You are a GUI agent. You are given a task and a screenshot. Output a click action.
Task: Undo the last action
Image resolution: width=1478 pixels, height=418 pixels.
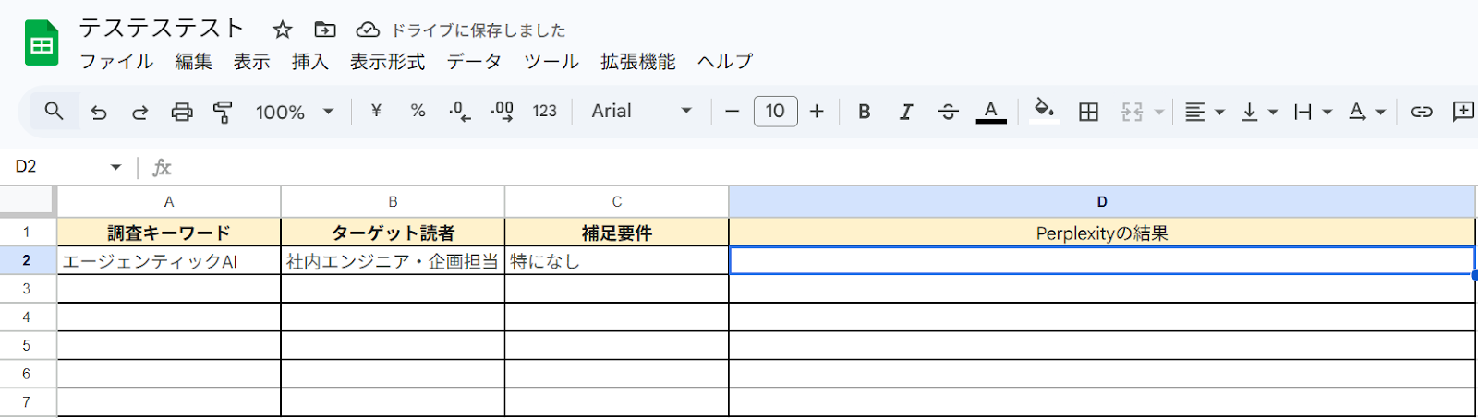coord(99,112)
